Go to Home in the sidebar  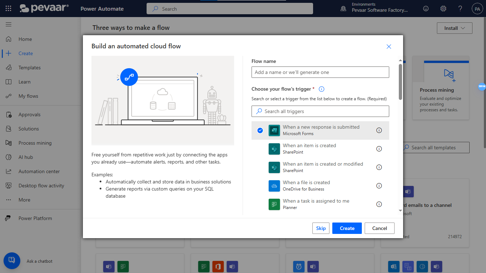point(25,39)
